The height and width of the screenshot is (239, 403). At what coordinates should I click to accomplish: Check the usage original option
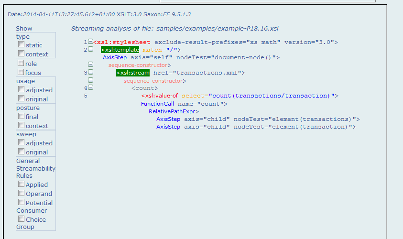click(22, 98)
